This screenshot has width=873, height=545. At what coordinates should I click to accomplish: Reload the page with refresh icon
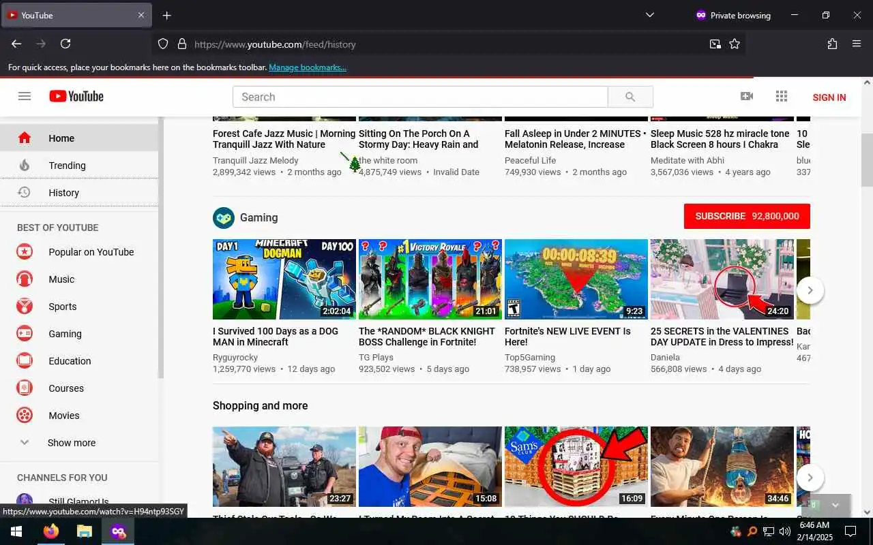pos(65,44)
